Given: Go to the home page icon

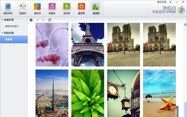Looking at the screenshot, I should pyautogui.click(x=31, y=20).
